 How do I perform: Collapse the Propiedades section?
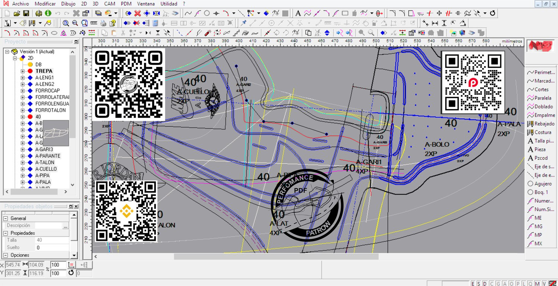click(5, 233)
